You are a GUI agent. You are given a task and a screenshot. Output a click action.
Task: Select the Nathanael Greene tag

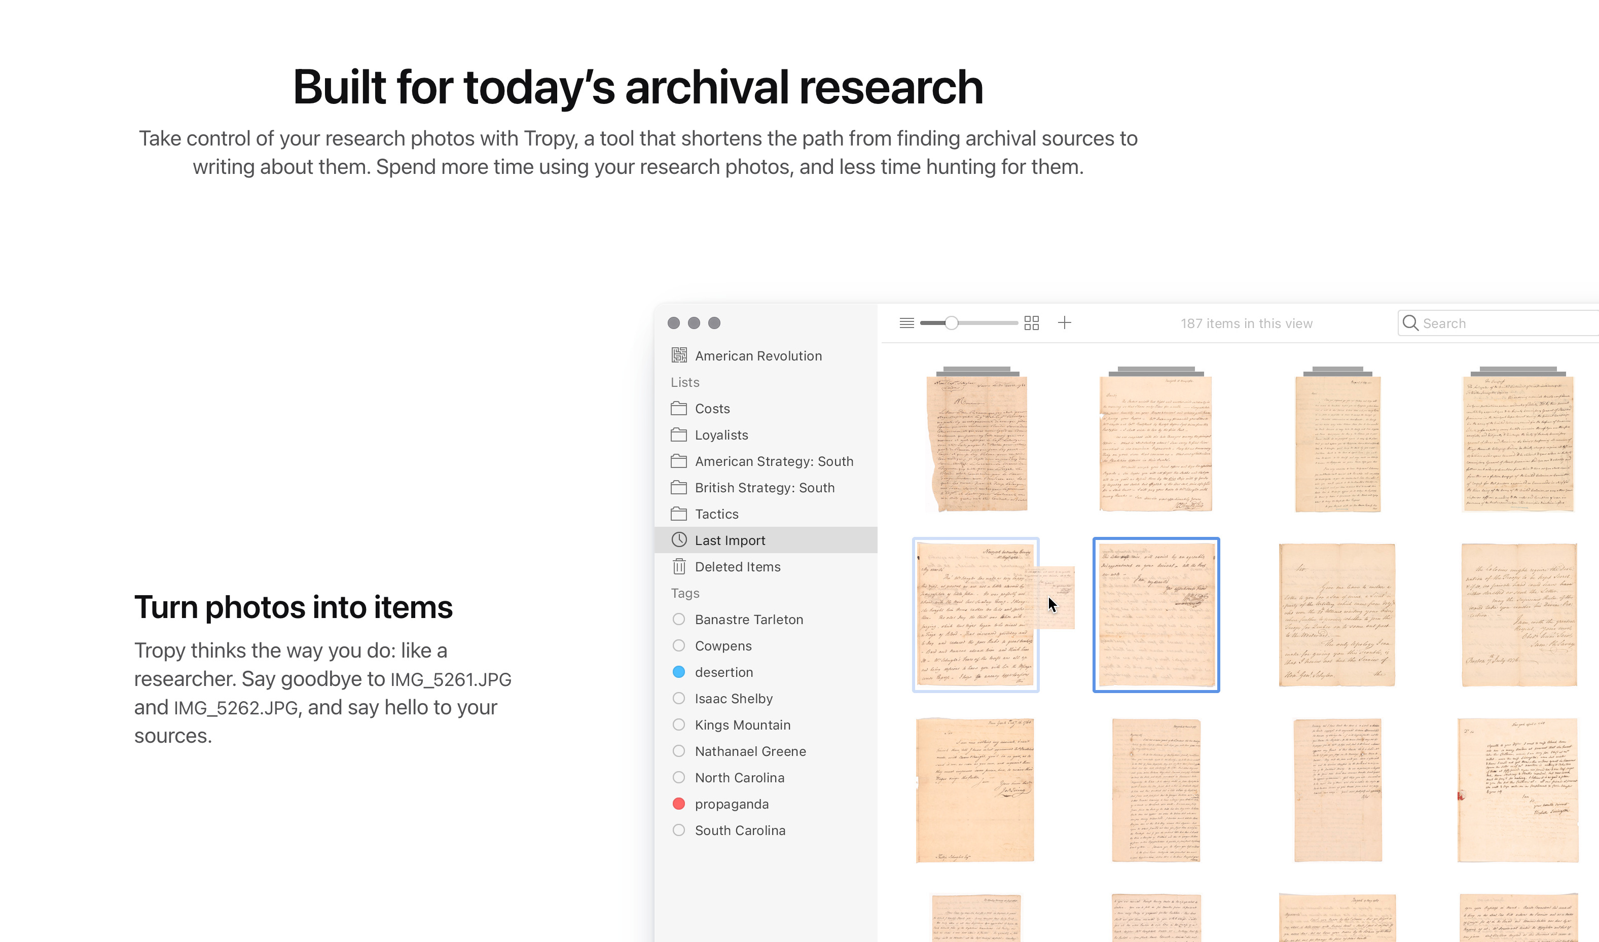[750, 751]
